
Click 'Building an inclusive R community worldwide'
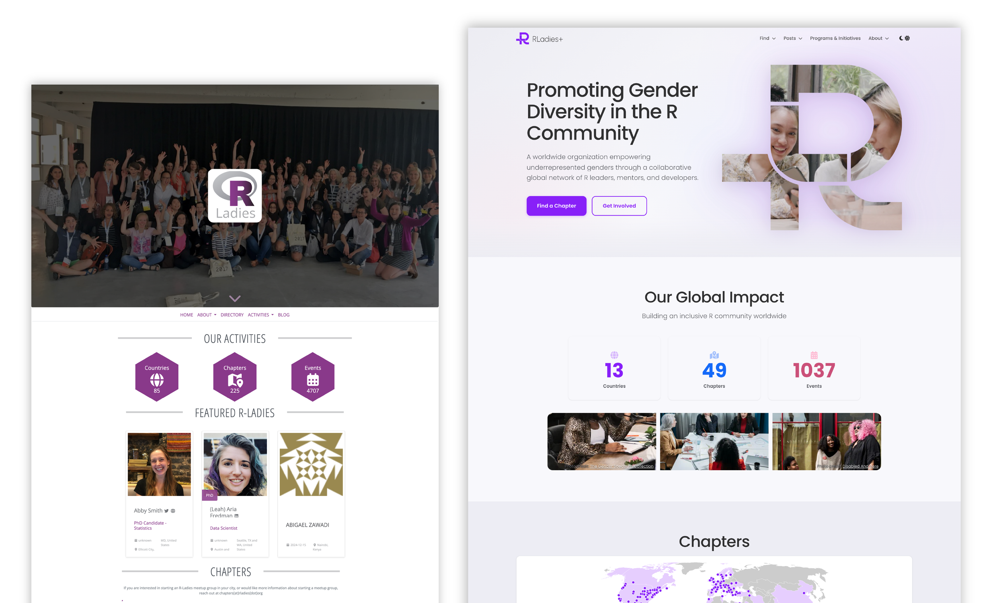click(x=714, y=316)
